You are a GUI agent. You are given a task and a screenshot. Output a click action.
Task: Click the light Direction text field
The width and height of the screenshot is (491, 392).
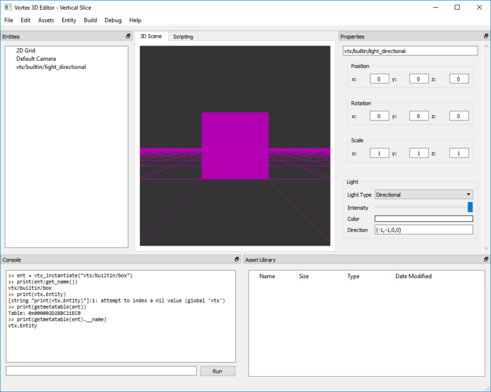(423, 230)
